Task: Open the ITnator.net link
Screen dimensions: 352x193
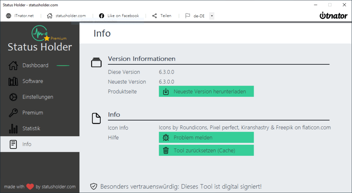Action: click(x=24, y=16)
